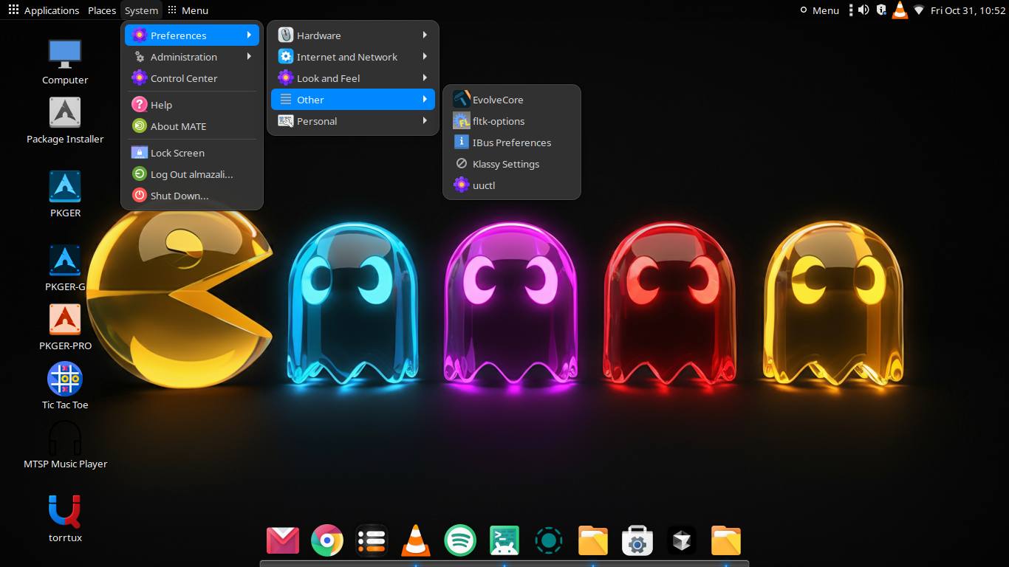Lock the screen via Lock Screen
Screen dimensions: 1009x567
(x=192, y=153)
